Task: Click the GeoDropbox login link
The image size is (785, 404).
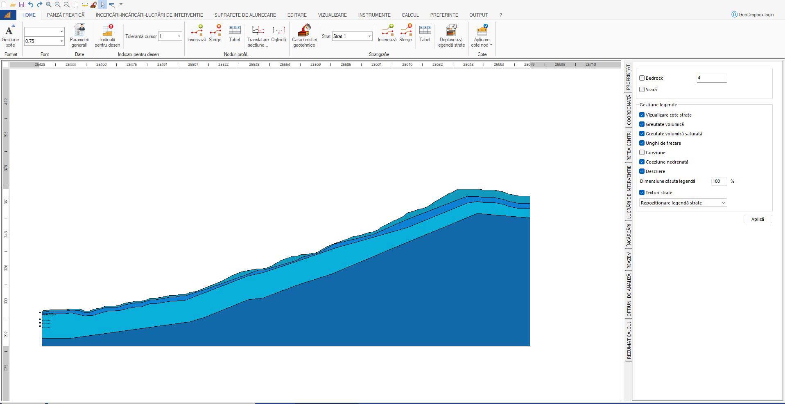Action: 753,15
